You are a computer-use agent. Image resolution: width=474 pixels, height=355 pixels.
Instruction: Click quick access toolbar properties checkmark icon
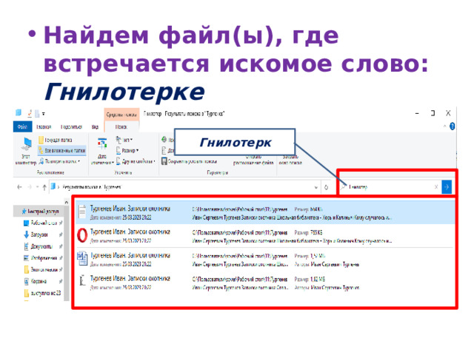30,113
